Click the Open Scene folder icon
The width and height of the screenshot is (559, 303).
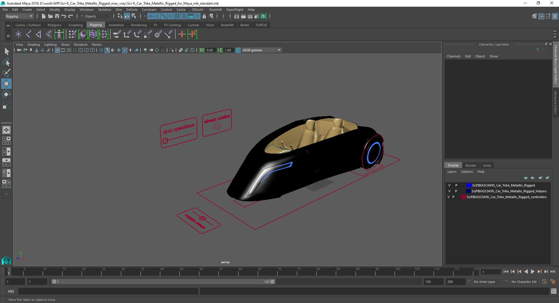coord(50,16)
